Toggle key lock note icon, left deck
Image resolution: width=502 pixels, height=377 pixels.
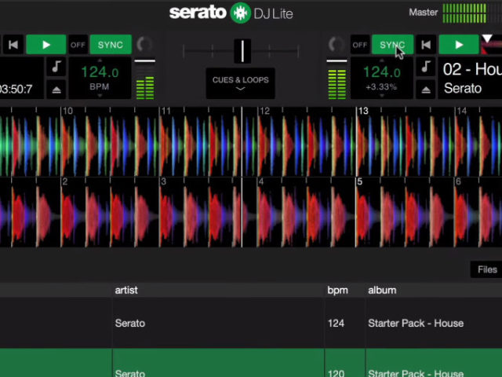56,67
